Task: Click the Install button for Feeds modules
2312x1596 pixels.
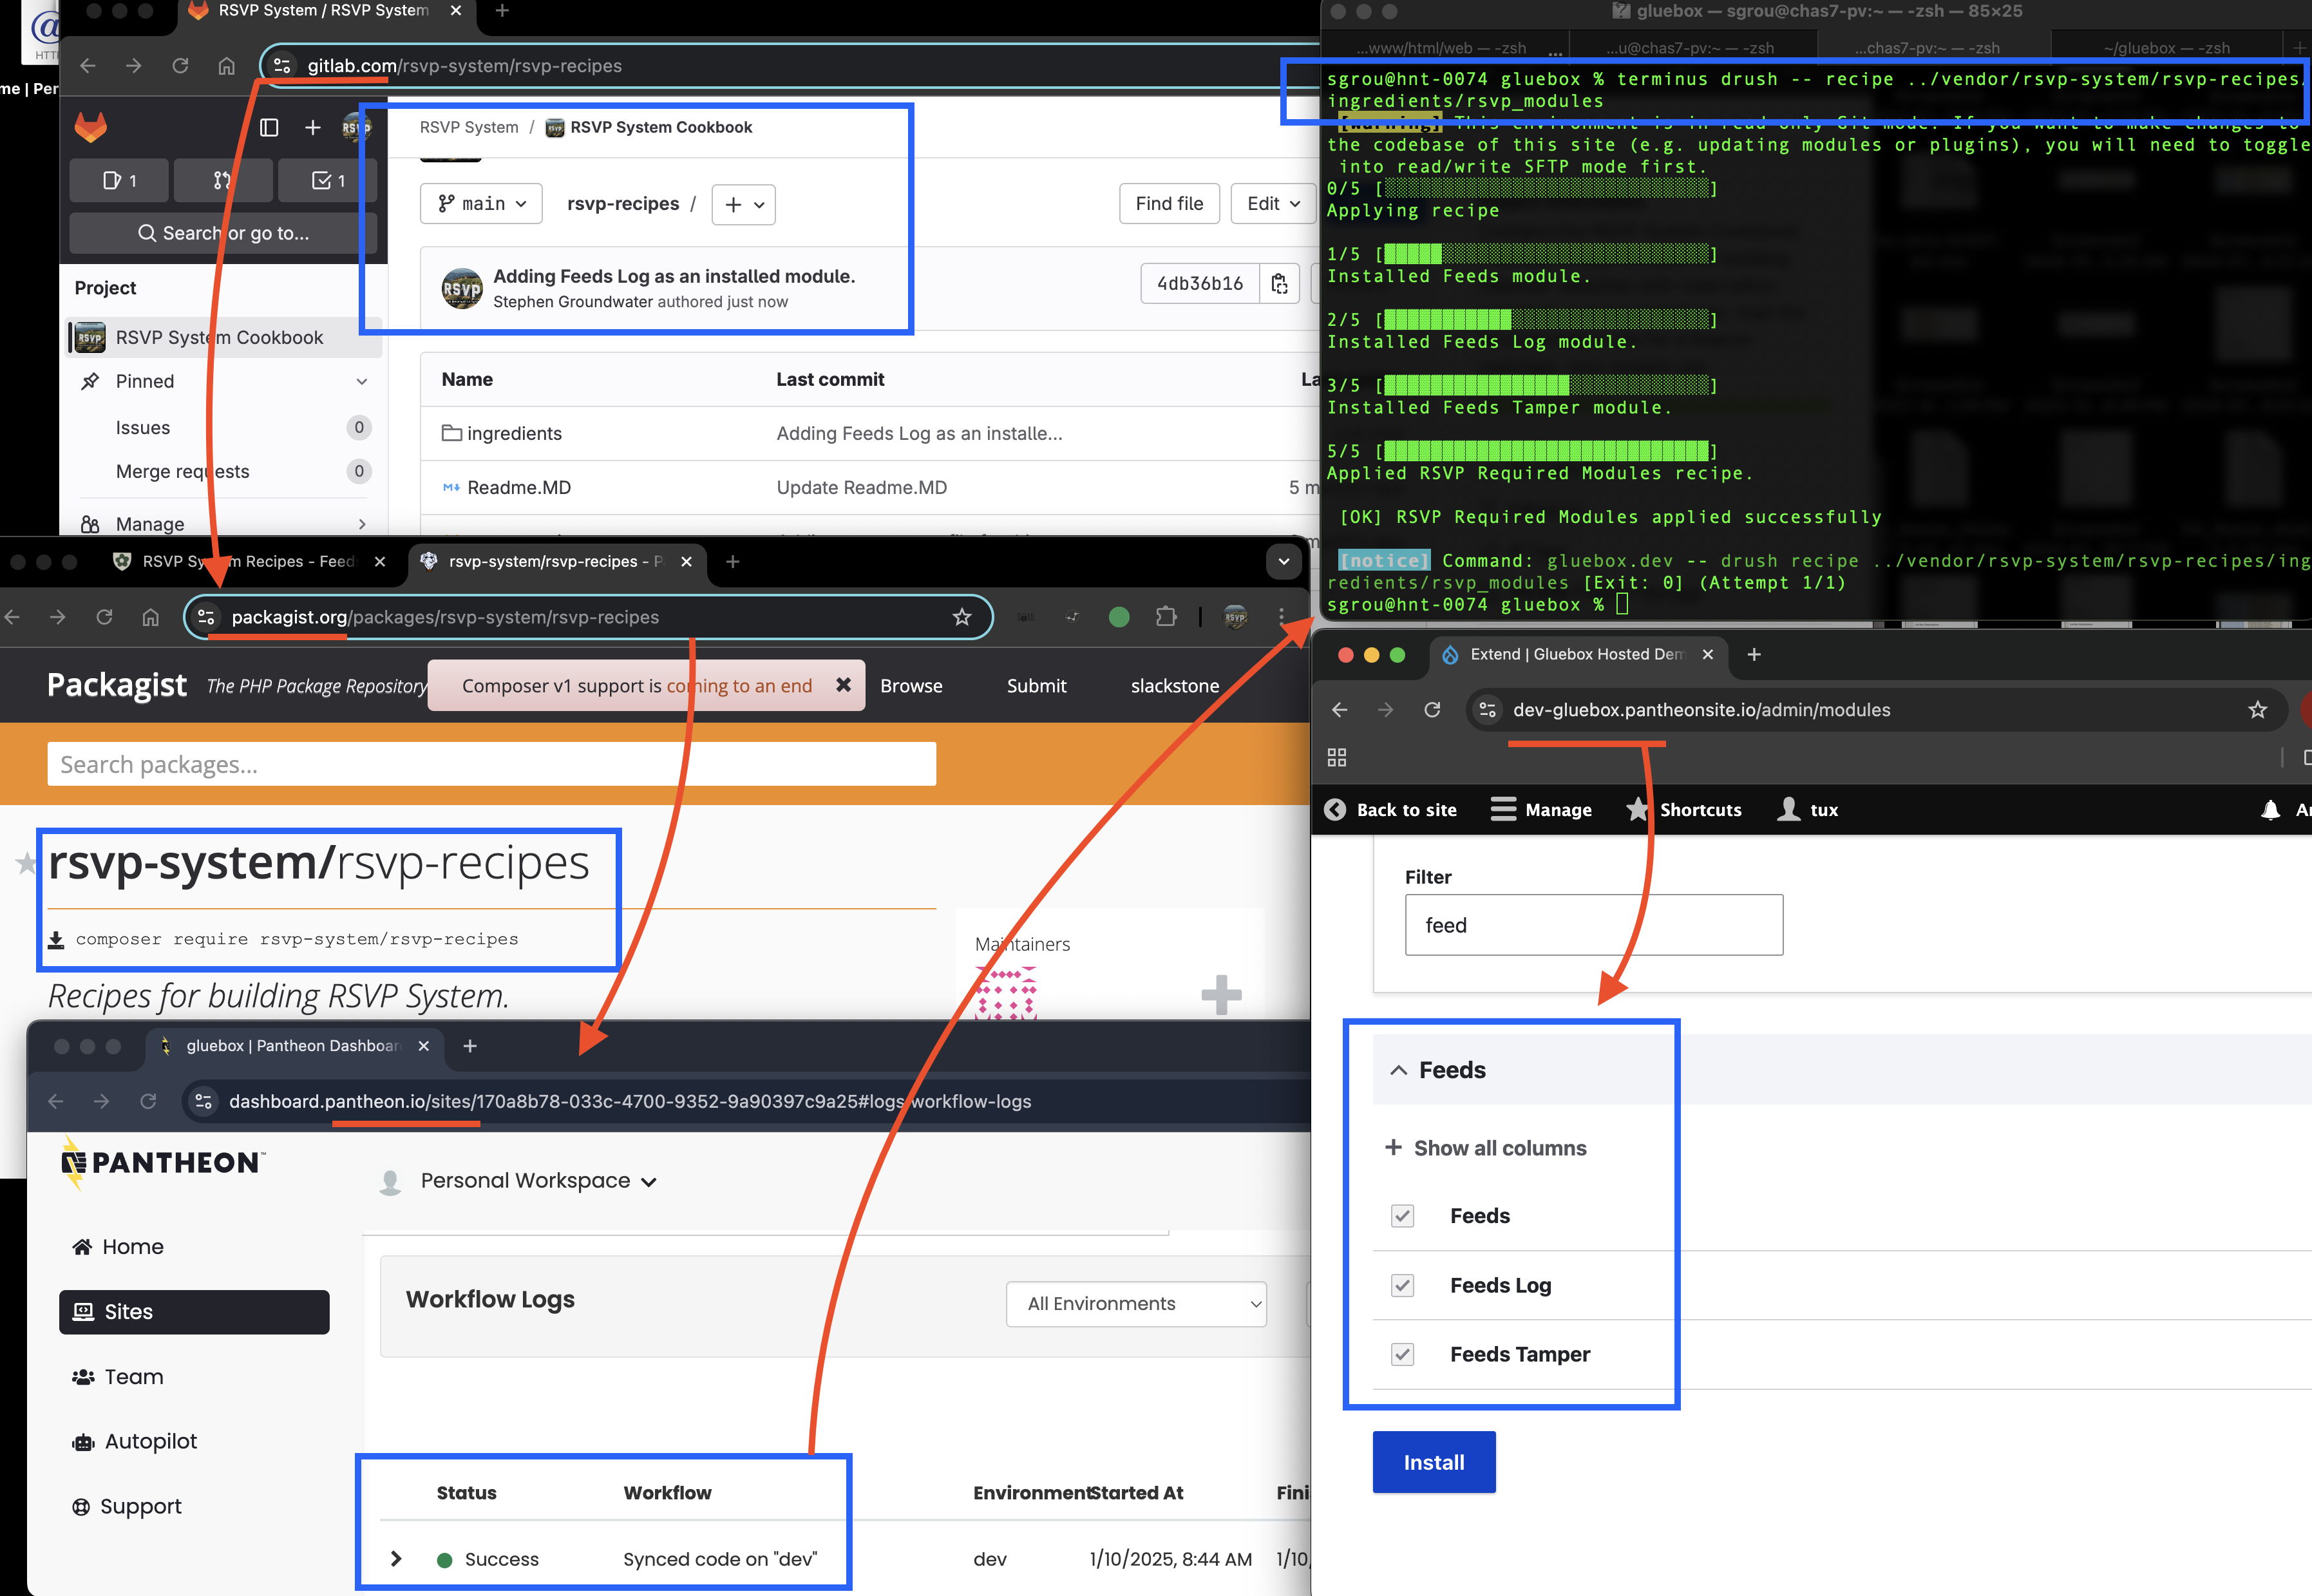Action: [x=1434, y=1461]
